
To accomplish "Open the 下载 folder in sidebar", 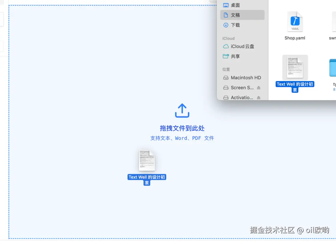I will tap(242, 25).
